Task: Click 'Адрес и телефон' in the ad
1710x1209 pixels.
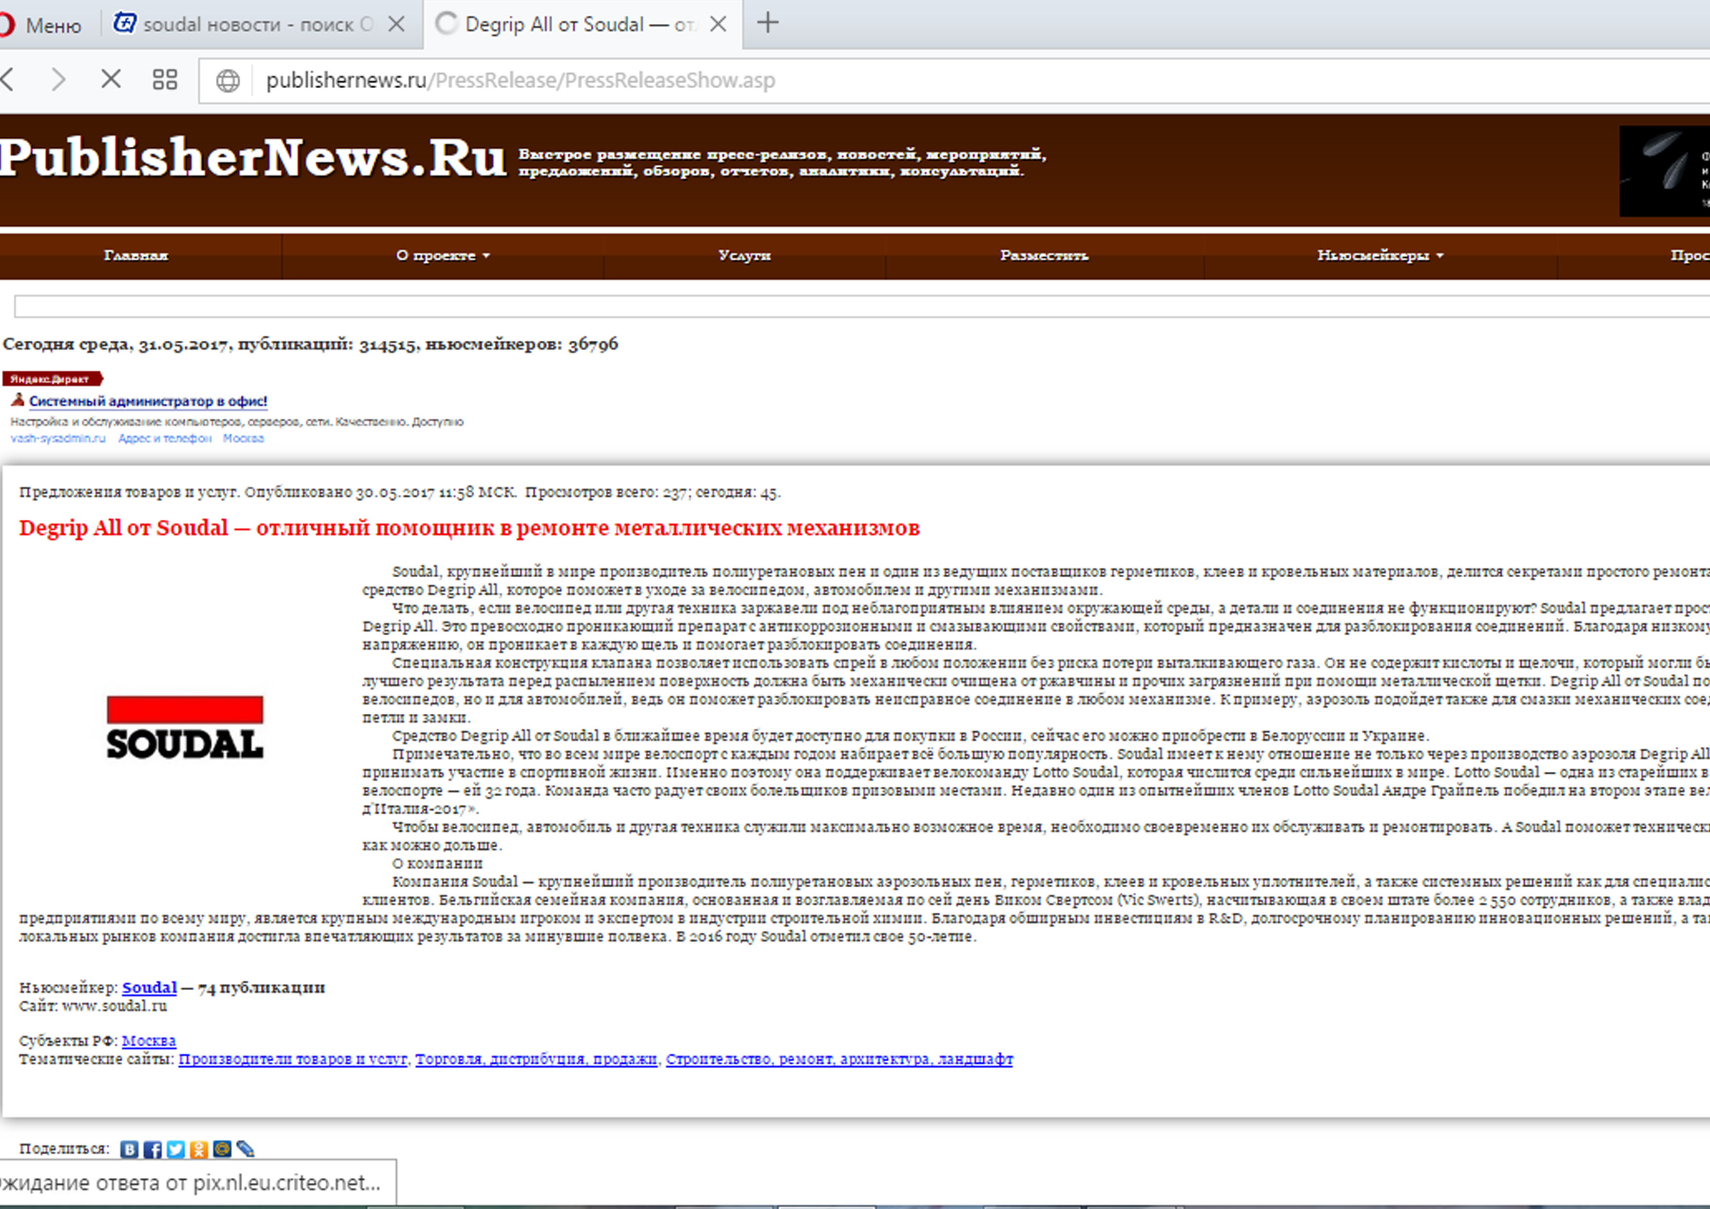Action: [165, 439]
